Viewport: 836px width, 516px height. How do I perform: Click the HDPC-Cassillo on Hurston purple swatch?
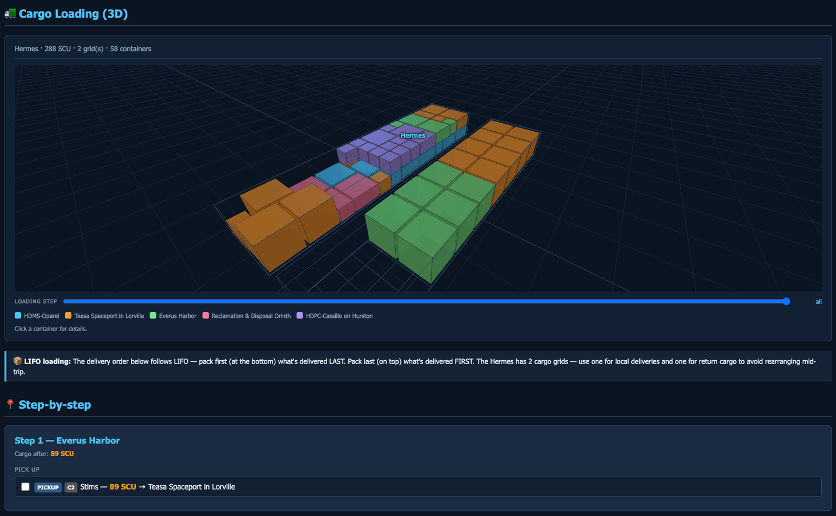tap(300, 316)
